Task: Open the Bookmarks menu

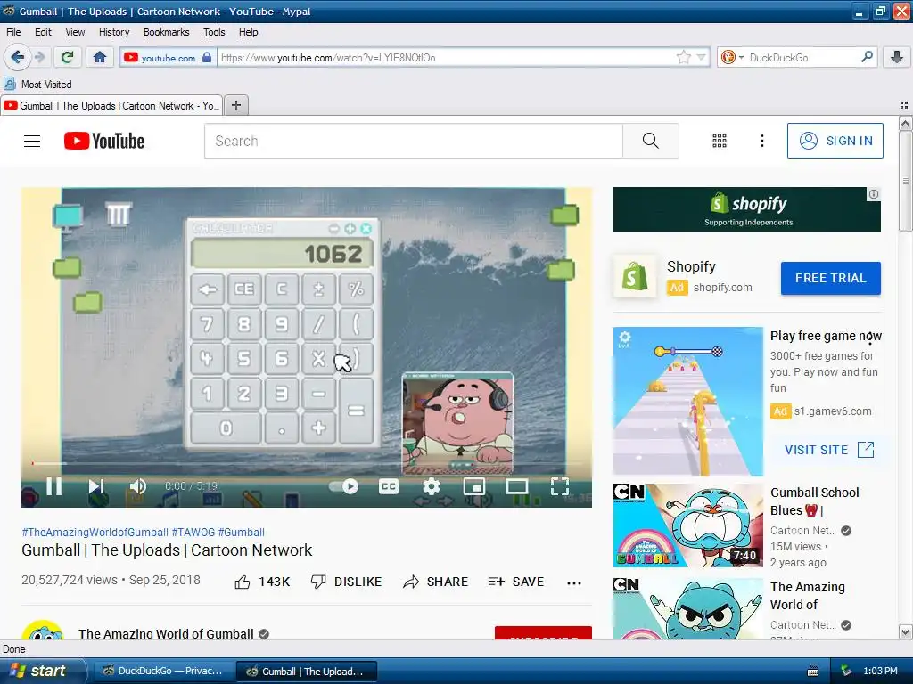Action: click(167, 32)
